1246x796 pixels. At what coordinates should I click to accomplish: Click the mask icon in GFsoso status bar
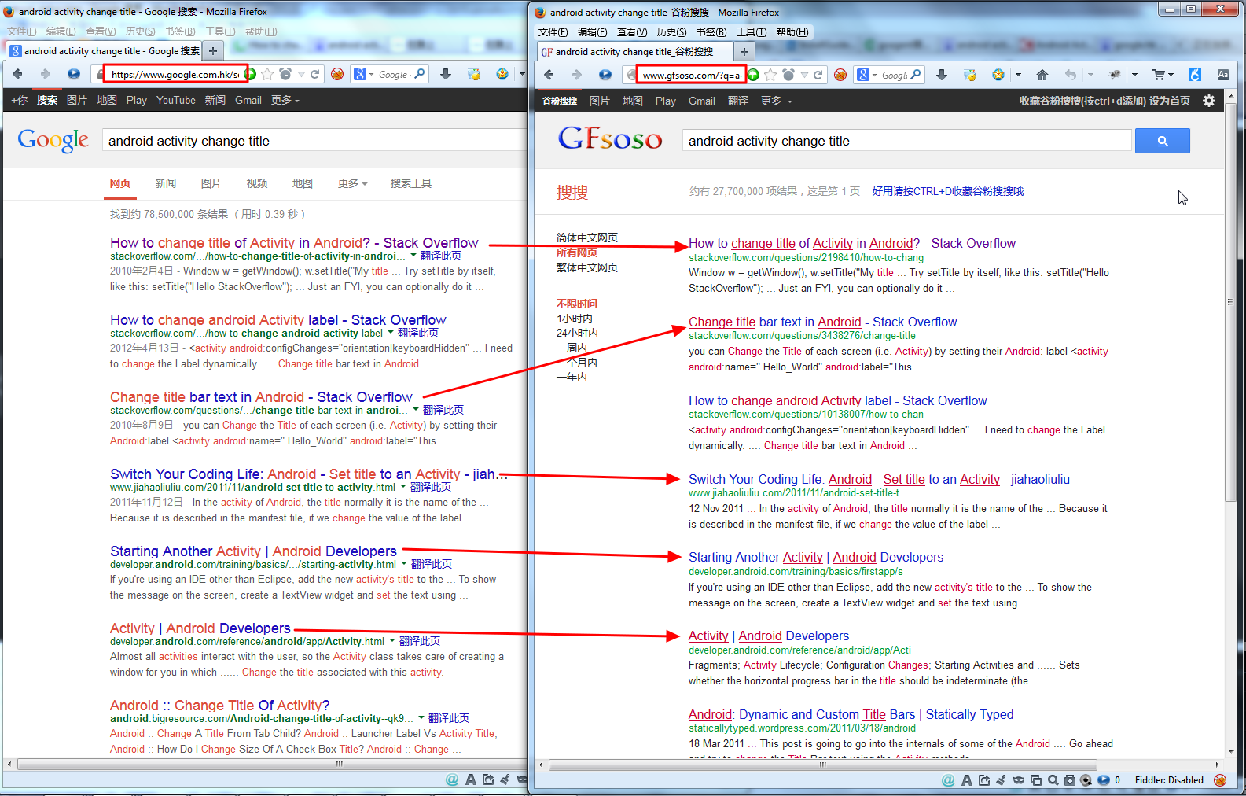(x=1019, y=780)
